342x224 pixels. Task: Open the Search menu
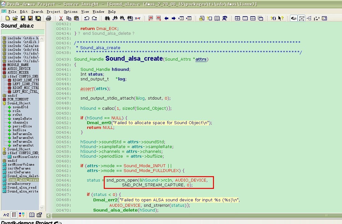coord(37,11)
